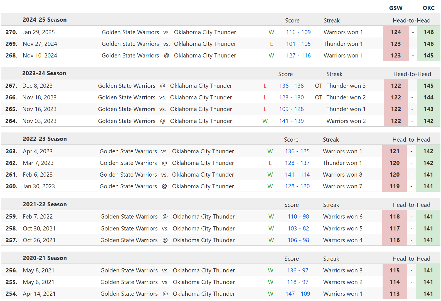Open the 110 - 98 score link for Feb 7, 2022

298,217
